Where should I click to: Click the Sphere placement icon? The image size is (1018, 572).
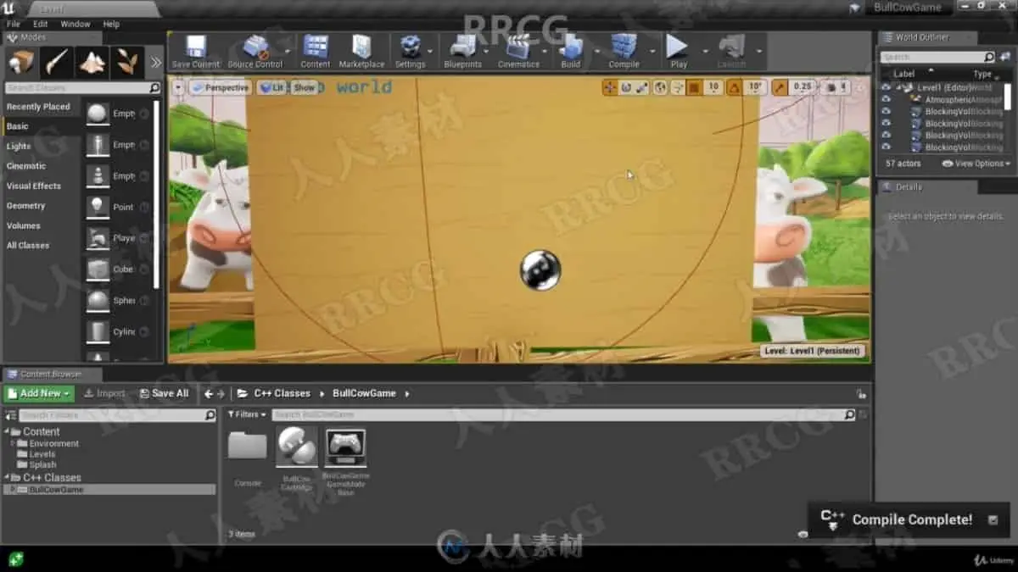(x=98, y=300)
